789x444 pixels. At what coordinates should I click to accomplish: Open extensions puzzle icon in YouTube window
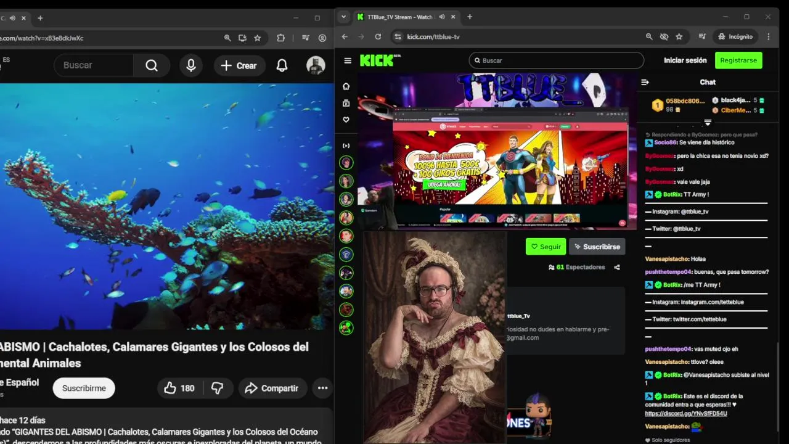(280, 38)
